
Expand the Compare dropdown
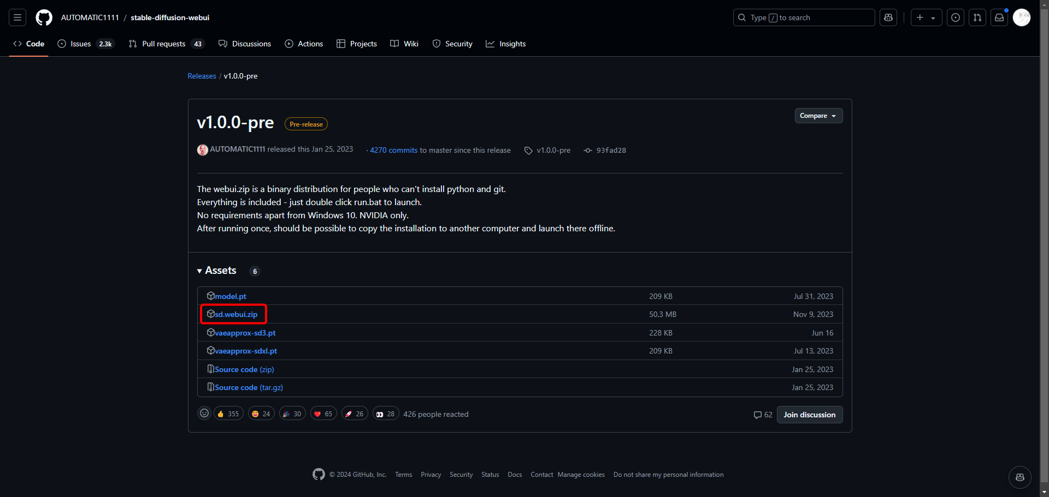(818, 116)
